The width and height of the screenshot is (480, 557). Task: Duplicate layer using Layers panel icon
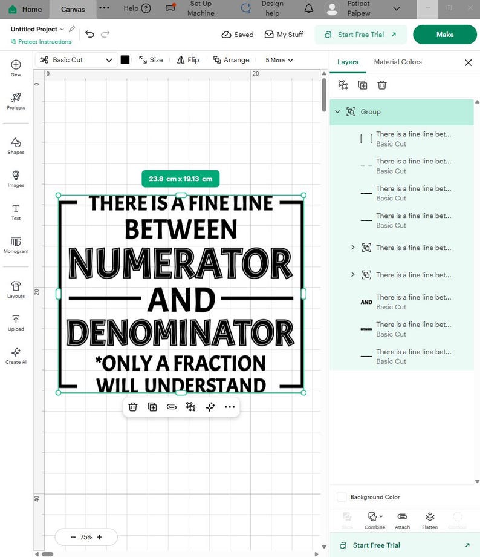(x=363, y=85)
